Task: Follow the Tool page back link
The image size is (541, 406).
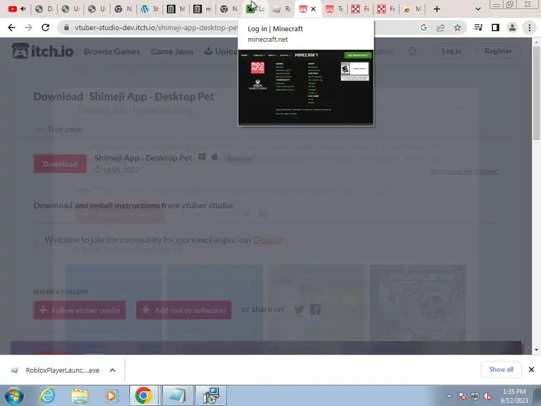Action: [x=59, y=130]
